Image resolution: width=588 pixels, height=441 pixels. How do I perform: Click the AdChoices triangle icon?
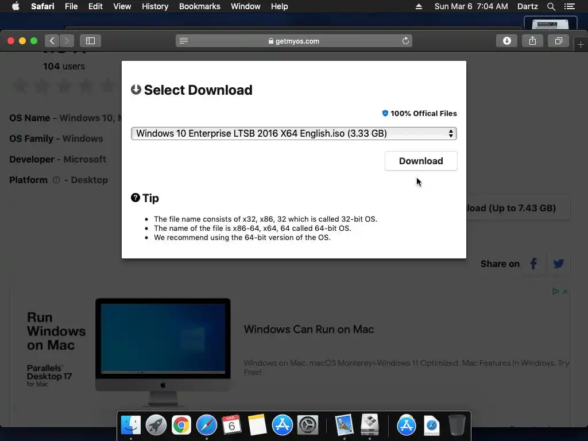(555, 291)
